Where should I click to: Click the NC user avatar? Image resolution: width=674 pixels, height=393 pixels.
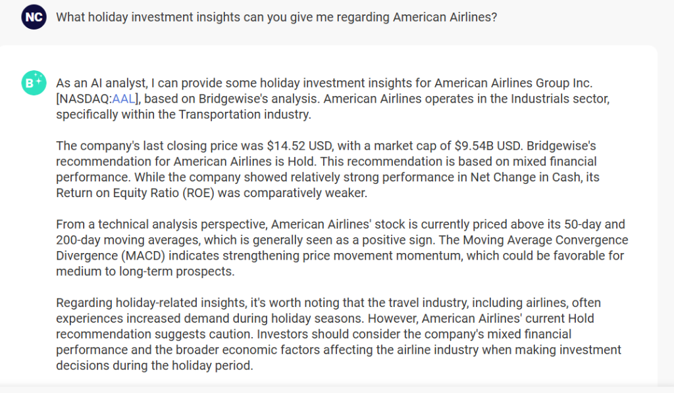pyautogui.click(x=34, y=17)
